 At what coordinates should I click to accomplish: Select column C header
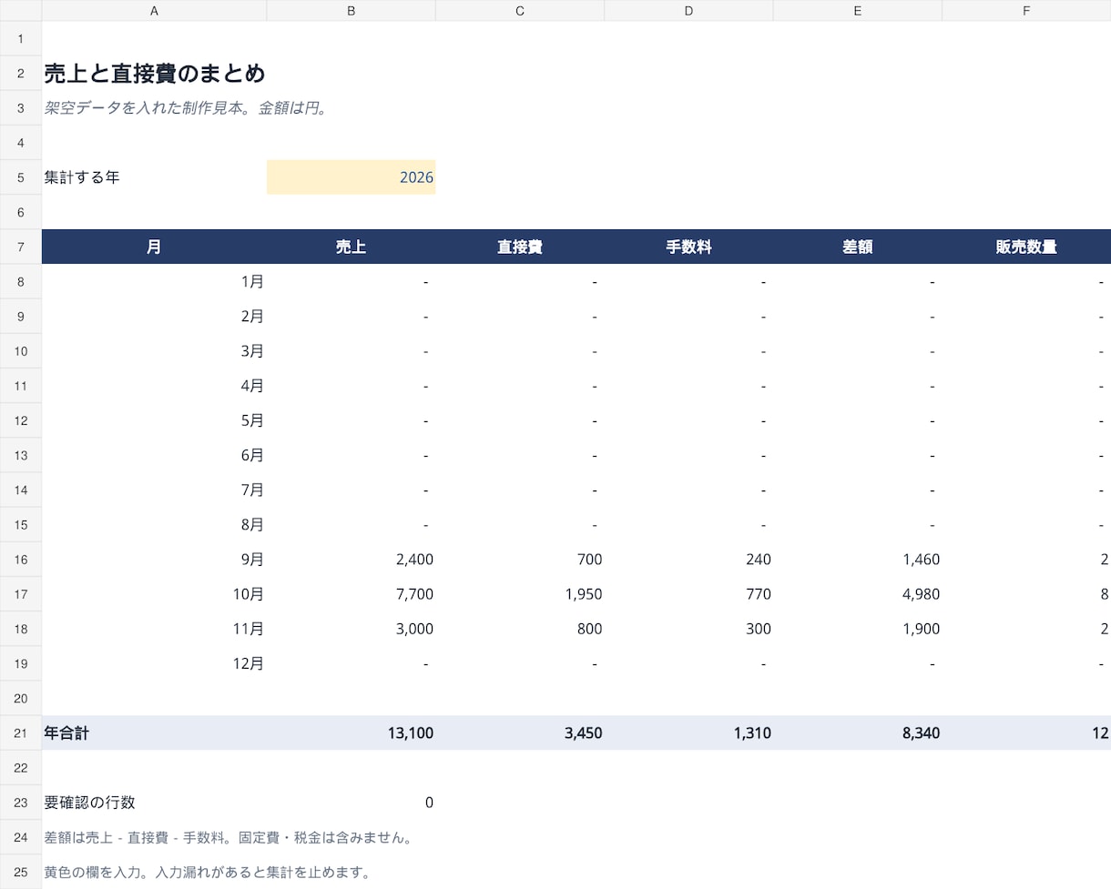(520, 11)
